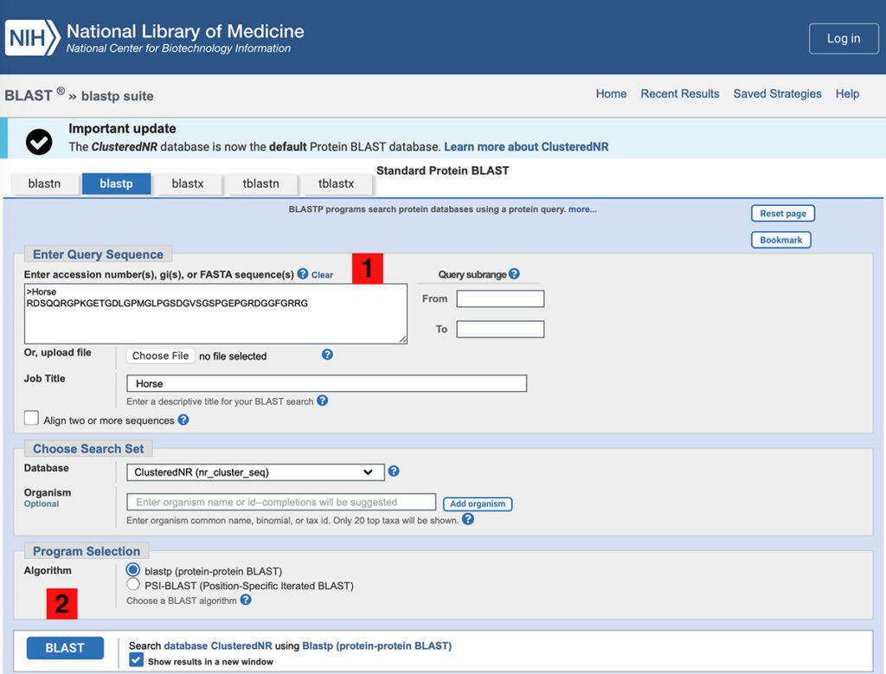Follow the more... link after BLASTP description
The image size is (886, 674).
coord(582,209)
